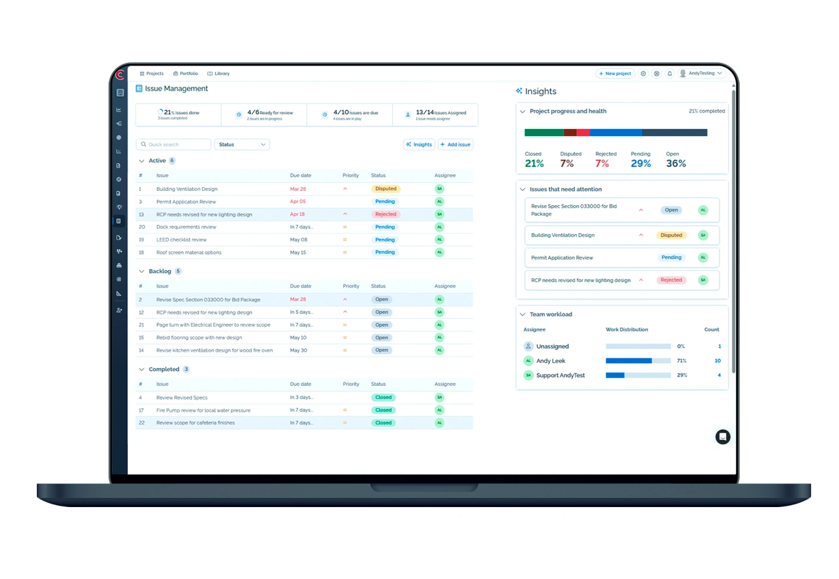This screenshot has width=839, height=579.
Task: Collapse the Team workload panel
Action: [x=522, y=314]
